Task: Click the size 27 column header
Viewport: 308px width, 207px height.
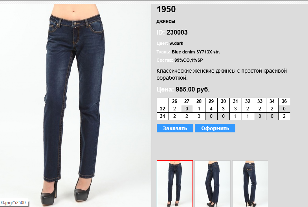Action: coord(187,101)
